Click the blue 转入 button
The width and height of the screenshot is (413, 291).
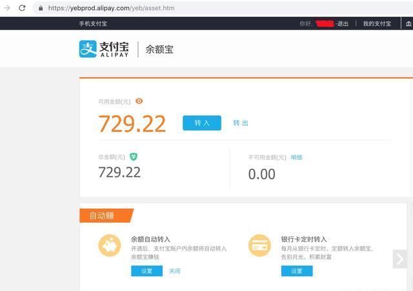[x=202, y=123]
